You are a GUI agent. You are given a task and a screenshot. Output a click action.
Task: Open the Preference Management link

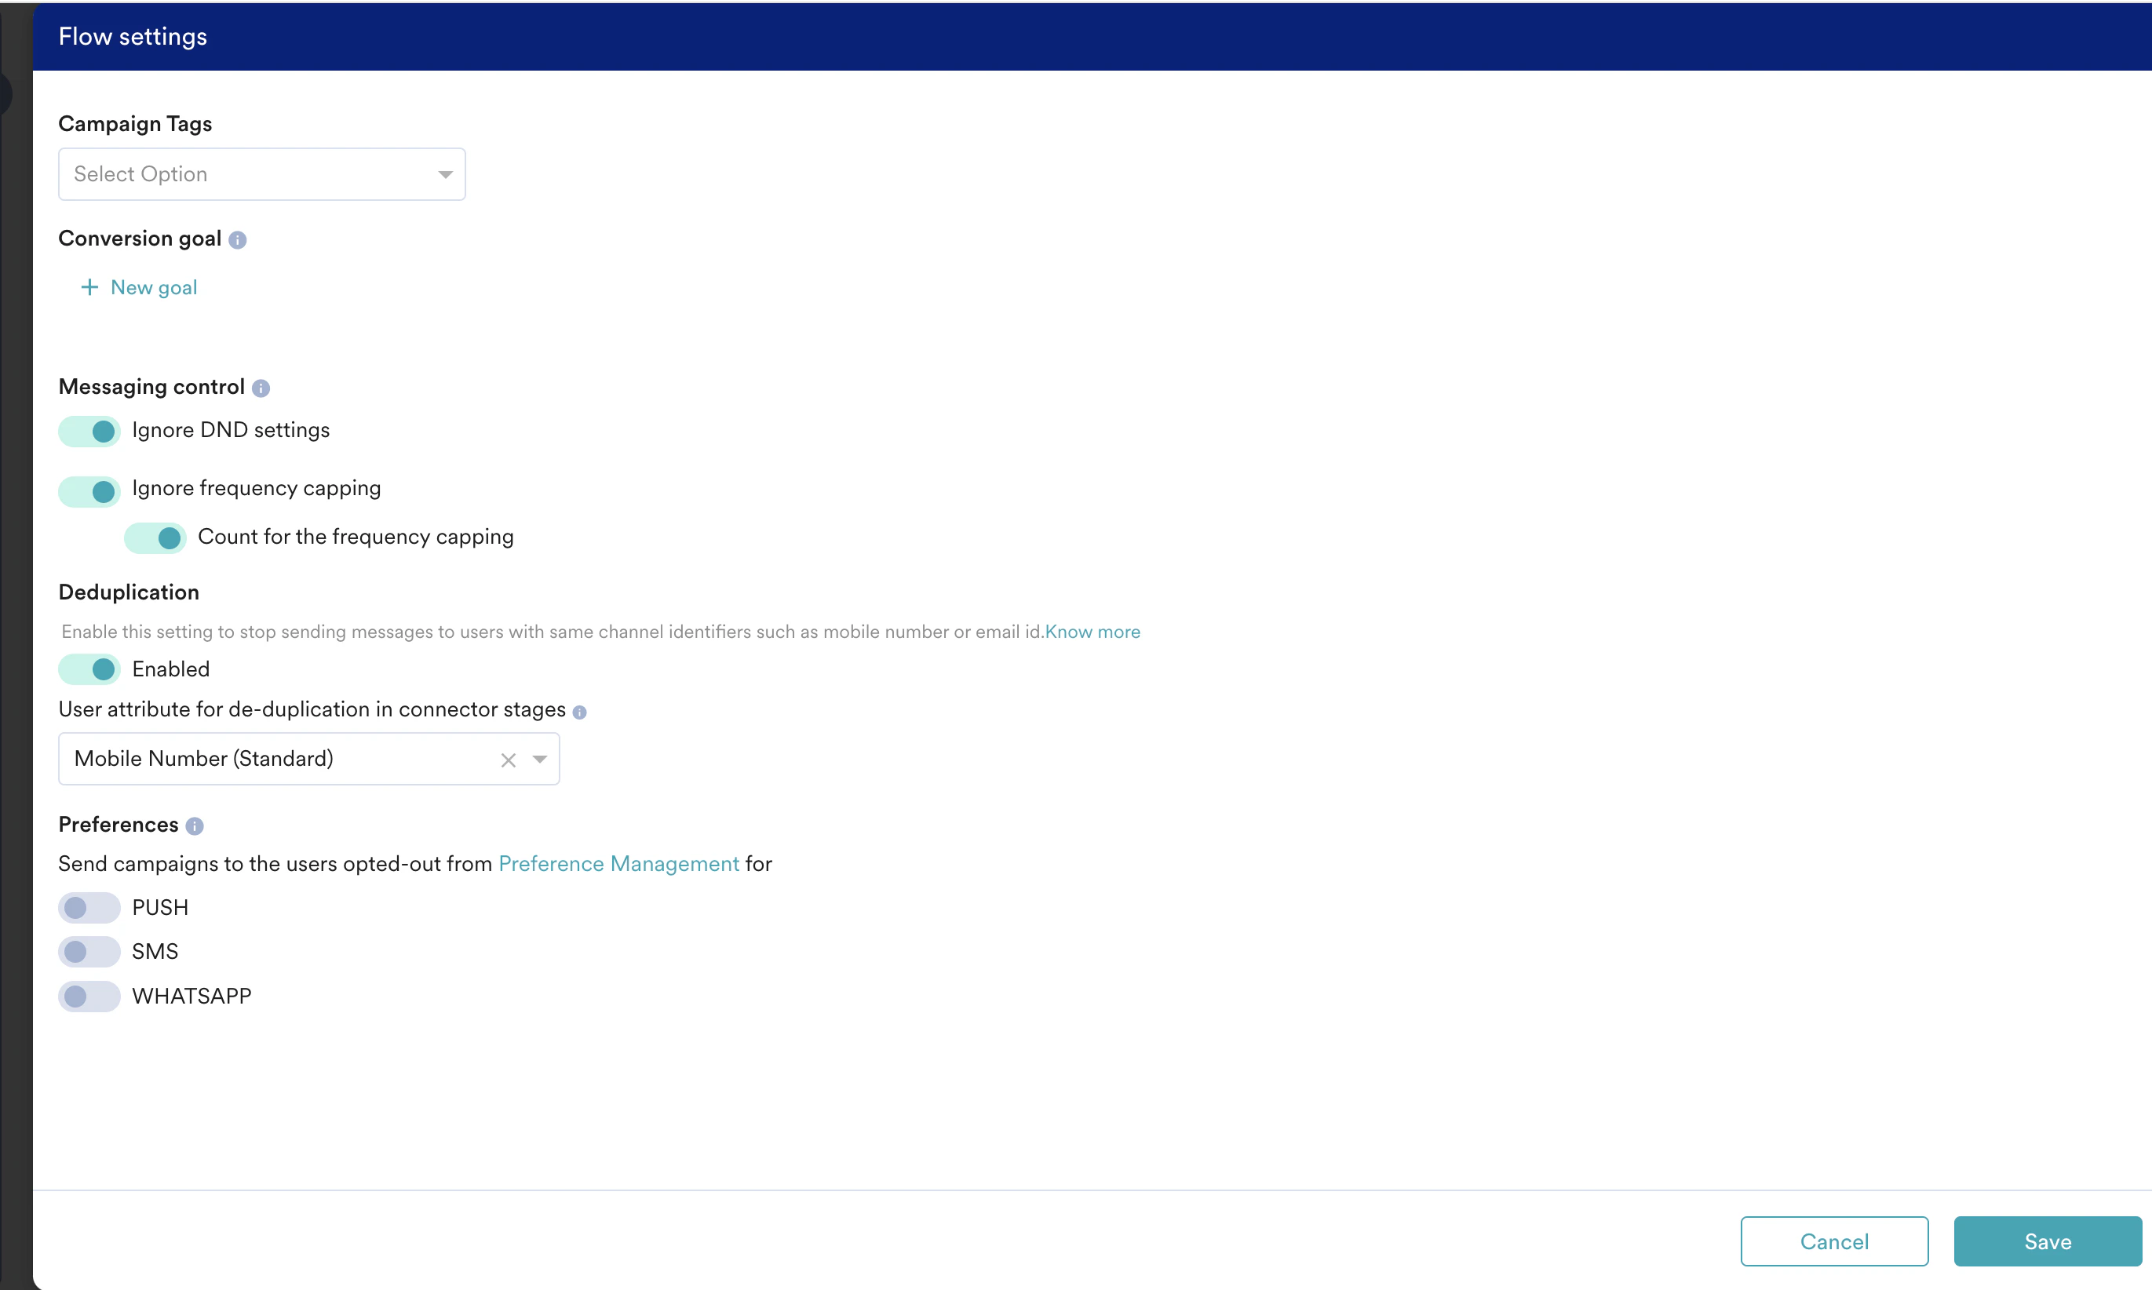coord(618,863)
